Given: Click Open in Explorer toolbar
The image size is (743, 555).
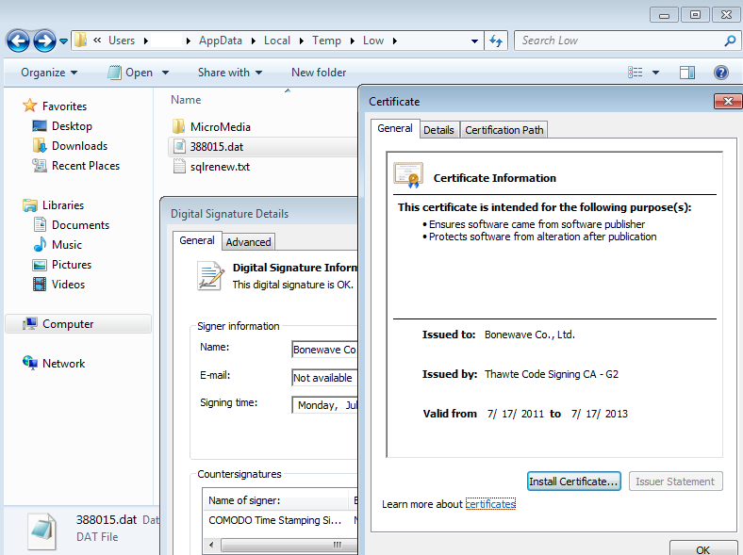Looking at the screenshot, I should pos(130,73).
